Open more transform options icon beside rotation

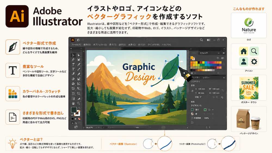coord(222,97)
